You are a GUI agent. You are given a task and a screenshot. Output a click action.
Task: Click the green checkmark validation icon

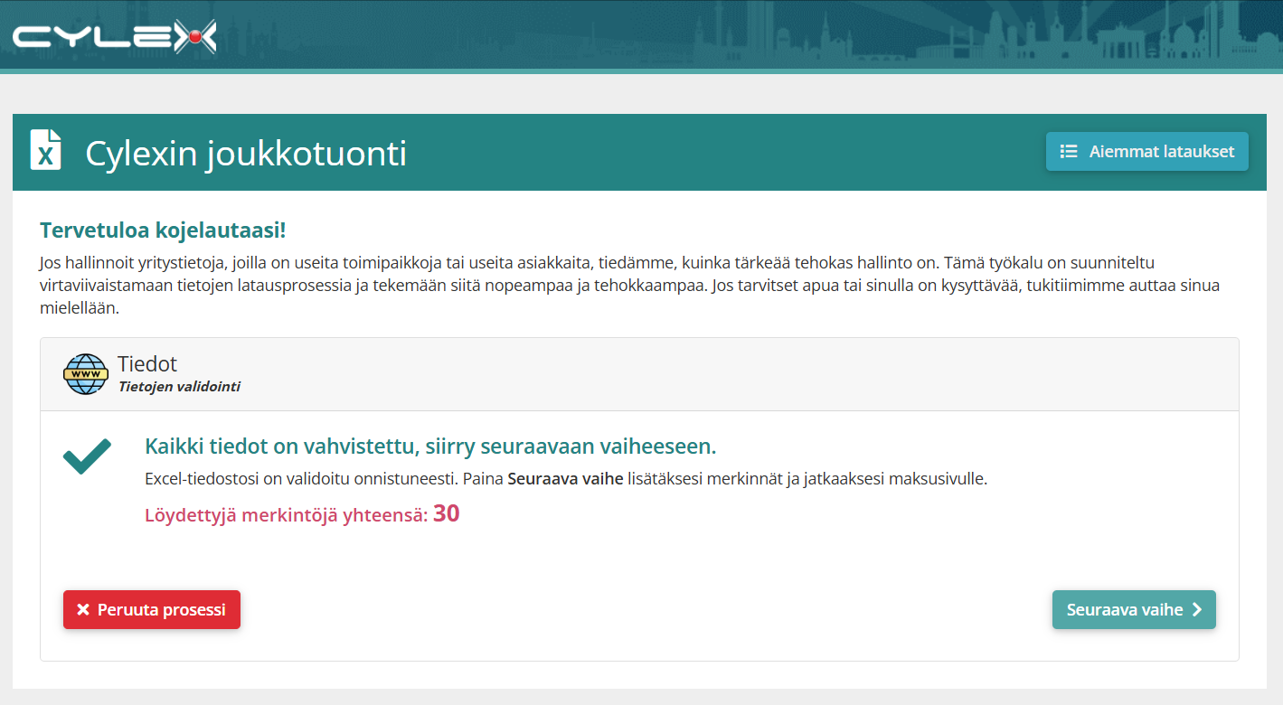pyautogui.click(x=87, y=456)
